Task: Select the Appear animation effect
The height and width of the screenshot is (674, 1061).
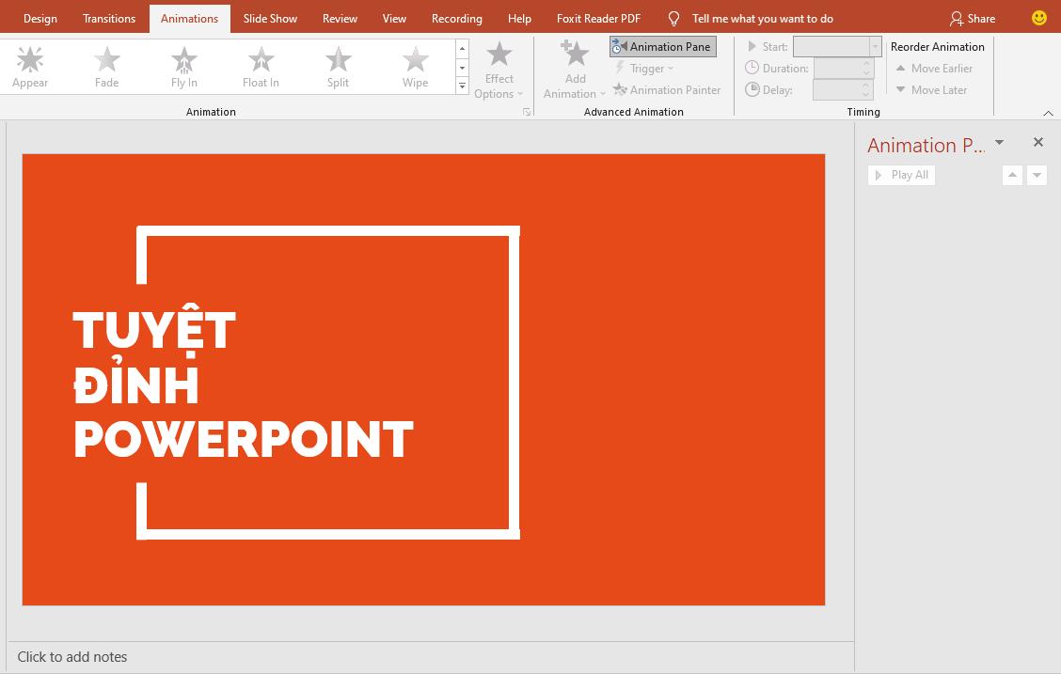Action: (29, 65)
